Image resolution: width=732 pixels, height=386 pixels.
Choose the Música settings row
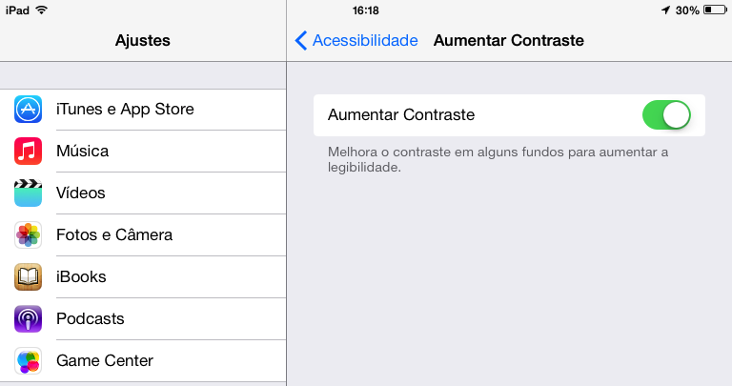coord(143,152)
